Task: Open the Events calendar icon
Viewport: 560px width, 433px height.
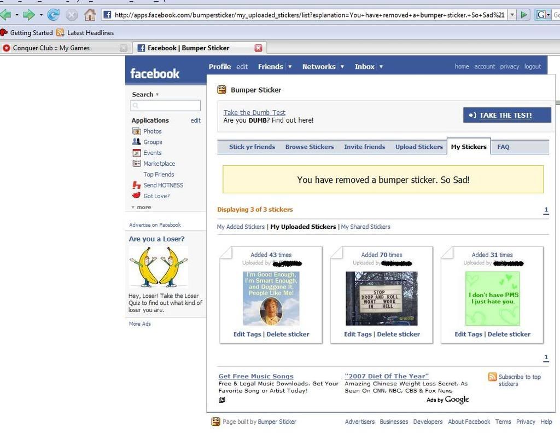Action: [137, 153]
